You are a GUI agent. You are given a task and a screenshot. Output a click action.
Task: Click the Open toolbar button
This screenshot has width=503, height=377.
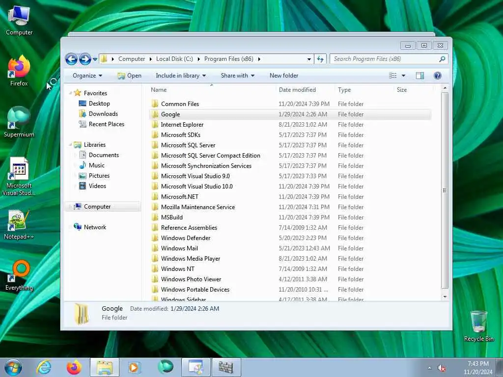130,76
